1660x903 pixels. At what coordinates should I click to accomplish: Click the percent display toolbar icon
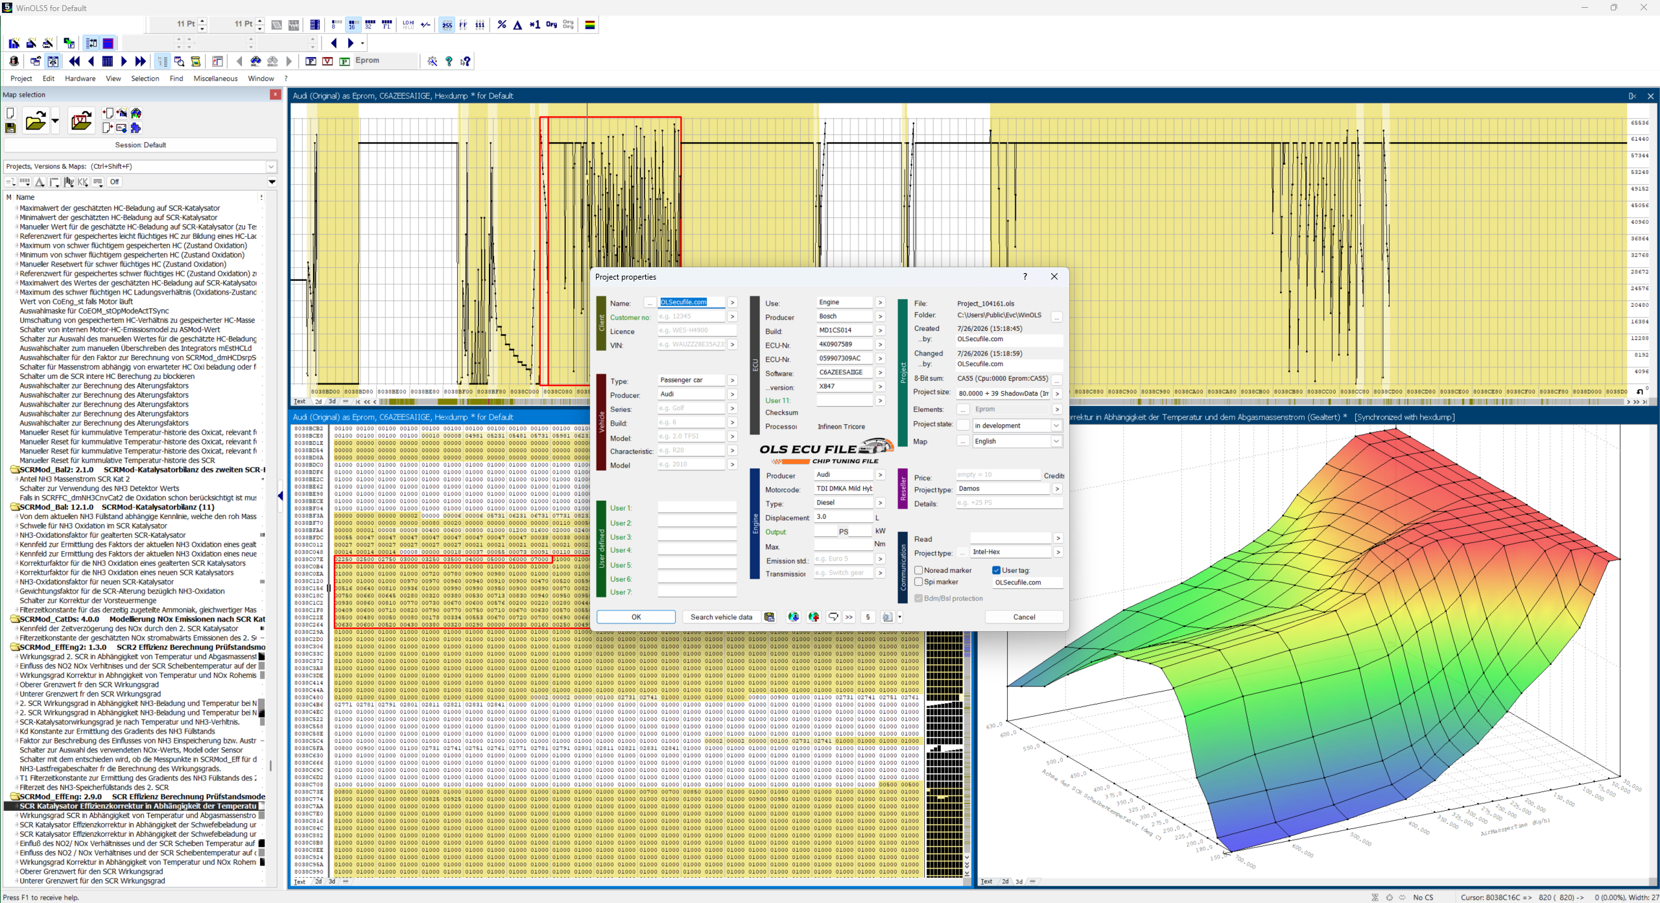click(x=501, y=25)
